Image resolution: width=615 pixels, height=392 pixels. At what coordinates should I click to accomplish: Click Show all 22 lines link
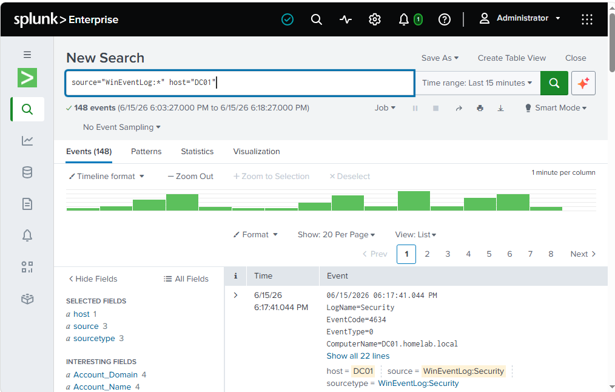click(x=358, y=356)
